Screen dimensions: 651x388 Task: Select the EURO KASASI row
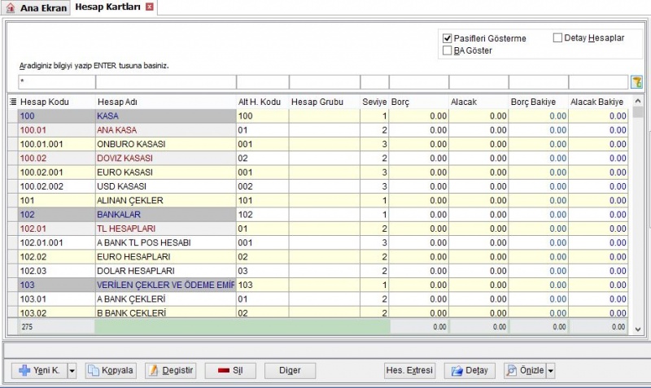pos(317,172)
